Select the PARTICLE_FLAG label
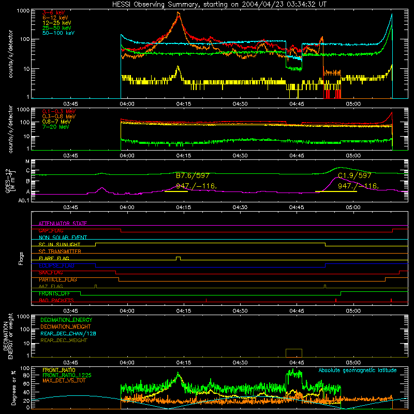 tap(58, 279)
